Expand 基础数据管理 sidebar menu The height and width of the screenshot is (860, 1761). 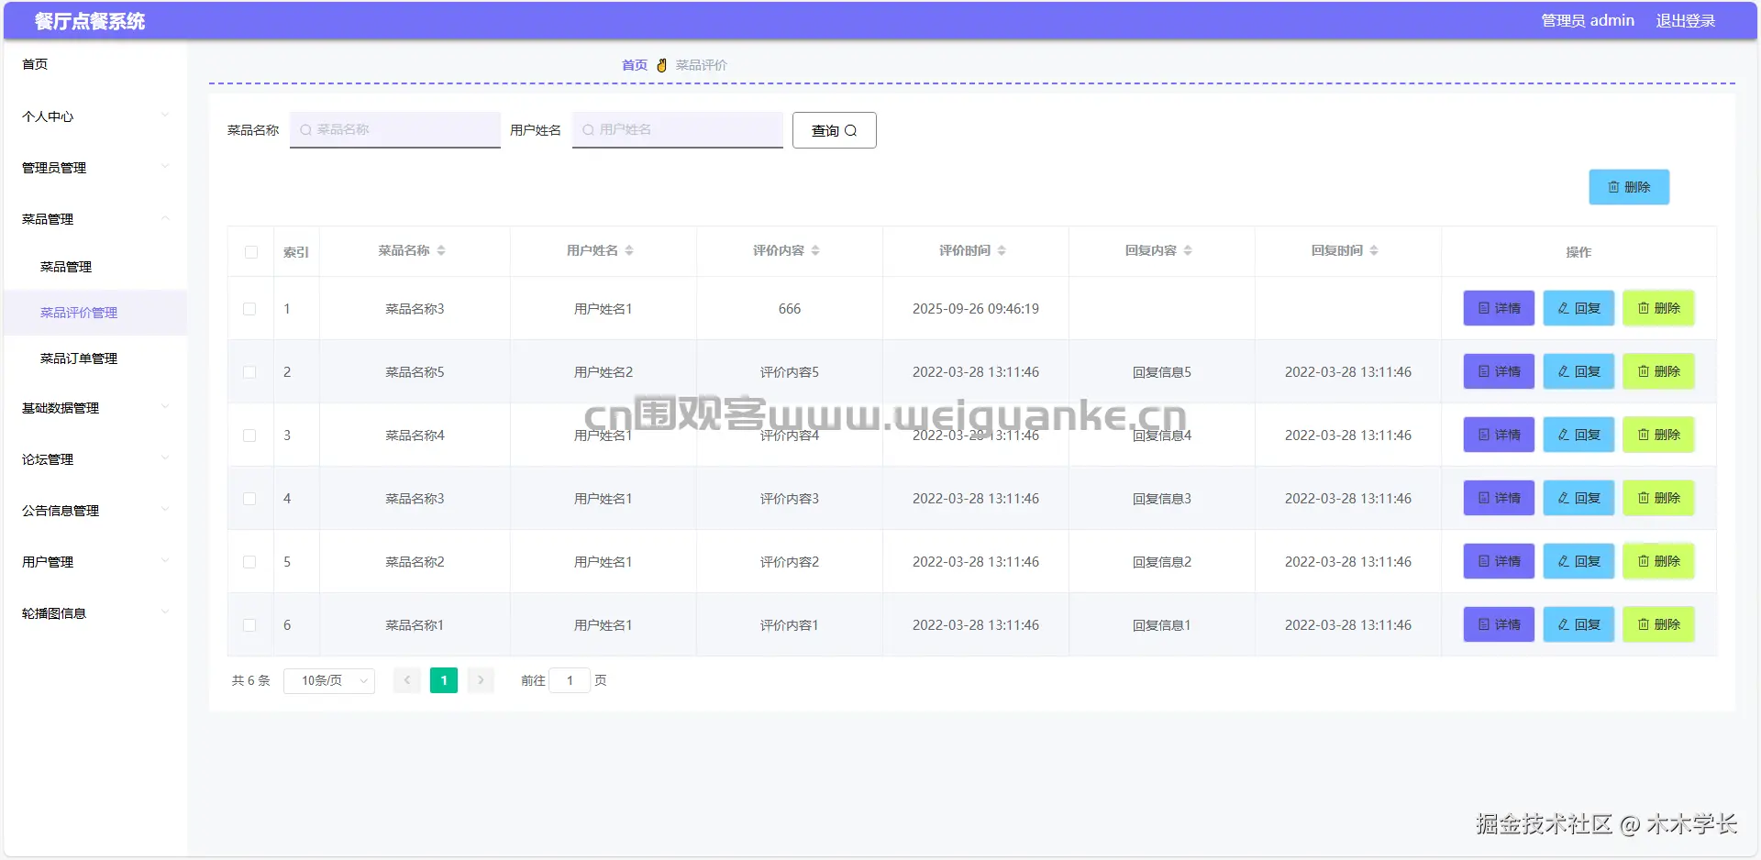click(95, 408)
